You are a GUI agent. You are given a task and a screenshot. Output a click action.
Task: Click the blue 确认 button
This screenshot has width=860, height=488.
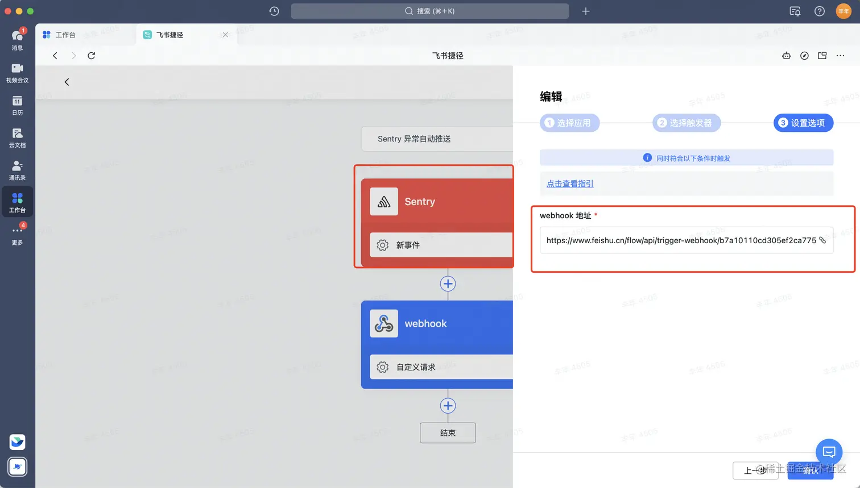click(811, 470)
